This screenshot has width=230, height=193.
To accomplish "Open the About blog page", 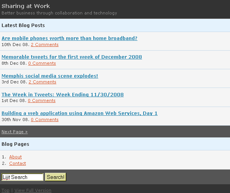I will [x=16, y=157].
